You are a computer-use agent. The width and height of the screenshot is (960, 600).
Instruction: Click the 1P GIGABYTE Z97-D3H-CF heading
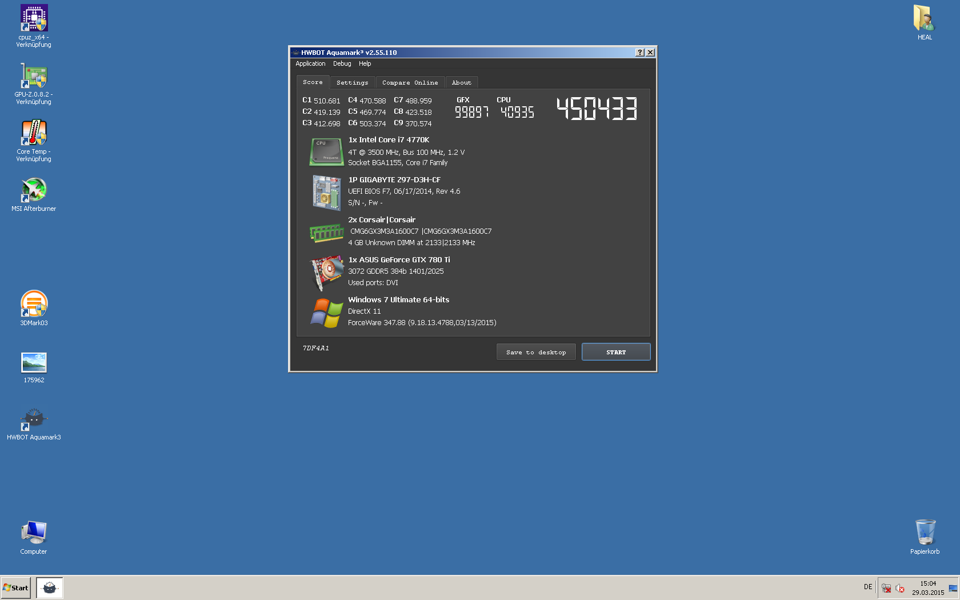click(x=394, y=180)
